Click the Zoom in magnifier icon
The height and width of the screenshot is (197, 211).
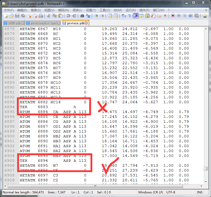tap(96, 16)
